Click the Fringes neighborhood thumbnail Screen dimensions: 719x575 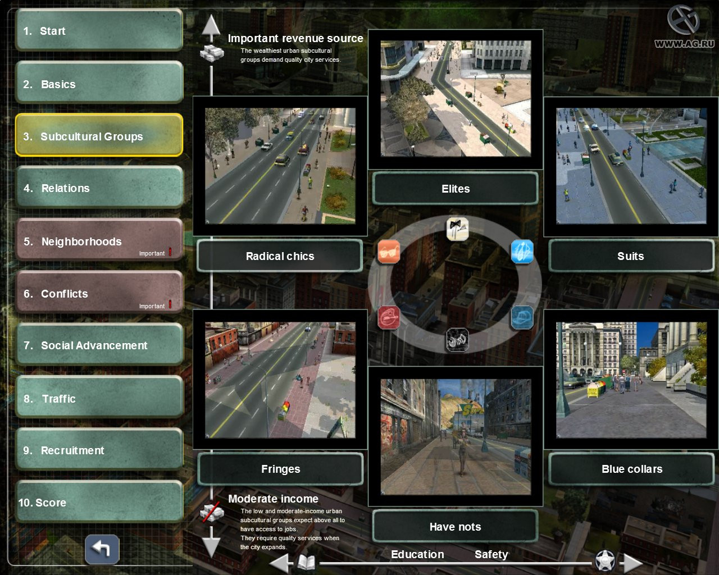click(x=280, y=380)
